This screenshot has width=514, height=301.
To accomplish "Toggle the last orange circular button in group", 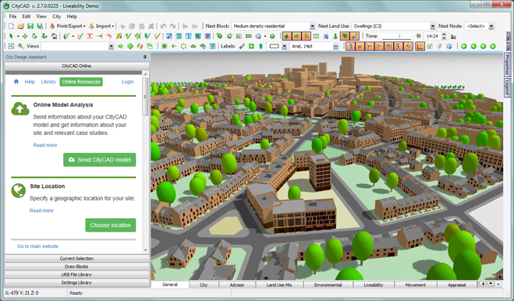I will click(x=408, y=46).
